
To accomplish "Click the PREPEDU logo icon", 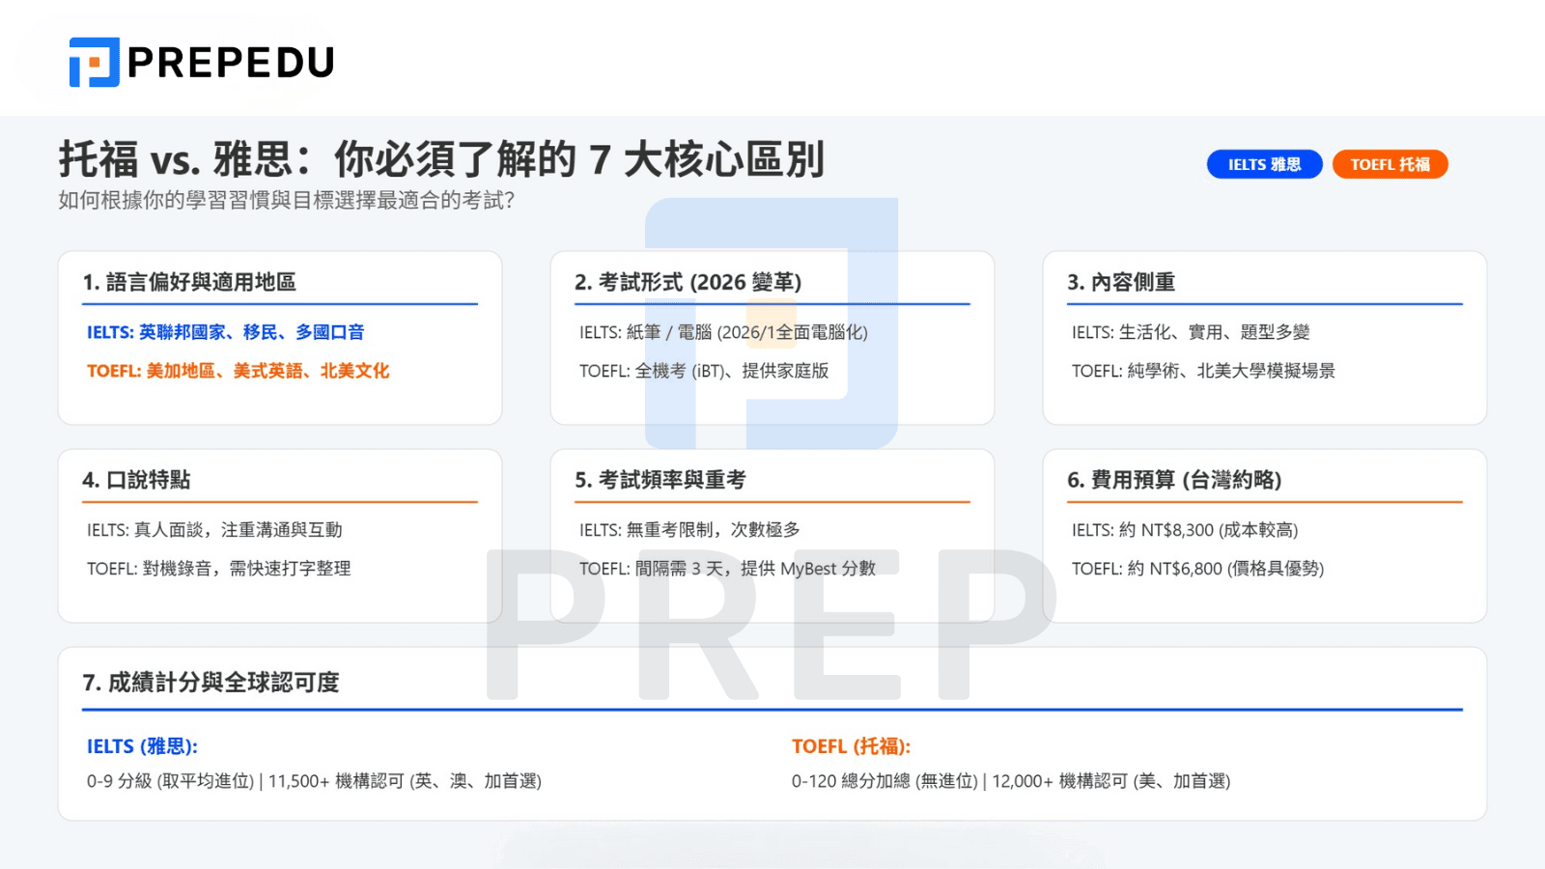I will pyautogui.click(x=92, y=63).
